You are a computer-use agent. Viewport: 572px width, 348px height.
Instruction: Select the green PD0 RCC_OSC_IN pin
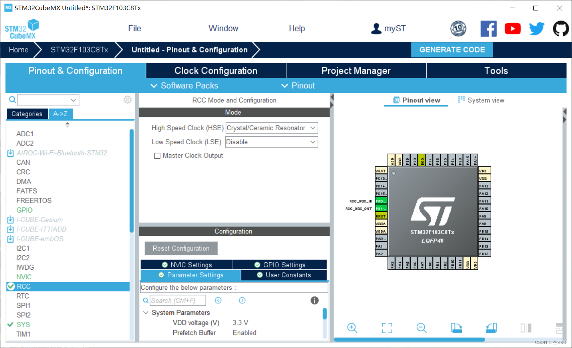point(381,201)
